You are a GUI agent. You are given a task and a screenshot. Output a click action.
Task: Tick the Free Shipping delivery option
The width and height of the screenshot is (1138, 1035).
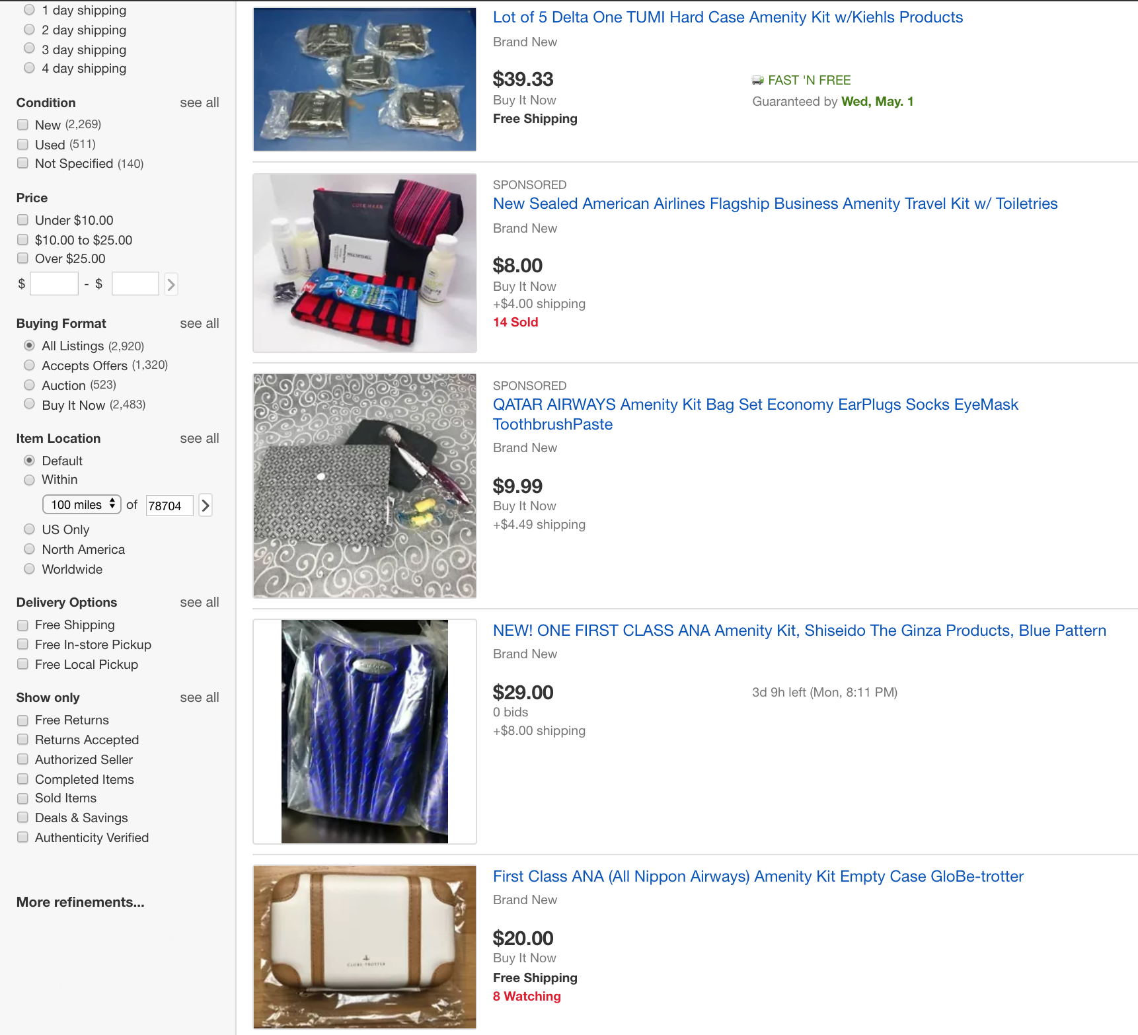(x=22, y=625)
